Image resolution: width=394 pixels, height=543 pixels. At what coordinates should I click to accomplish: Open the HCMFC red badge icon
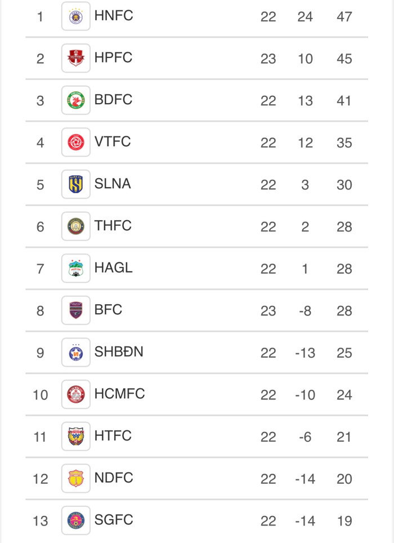[x=75, y=394]
